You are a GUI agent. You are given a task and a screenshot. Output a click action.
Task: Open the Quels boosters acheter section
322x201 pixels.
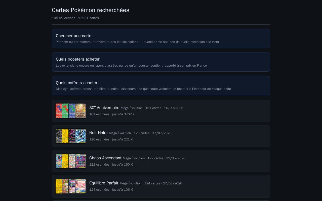tap(161, 62)
